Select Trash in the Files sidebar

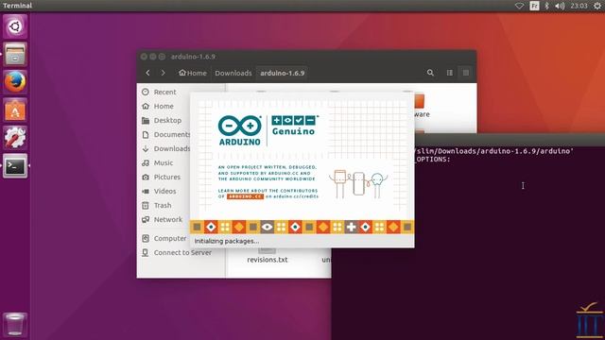[163, 206]
